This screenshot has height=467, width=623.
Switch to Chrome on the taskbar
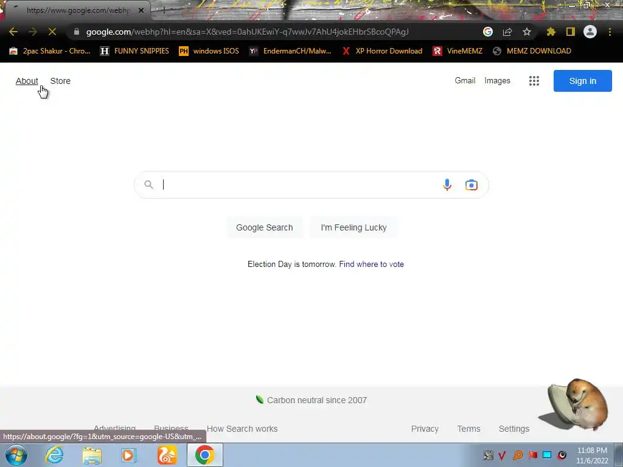tap(204, 455)
